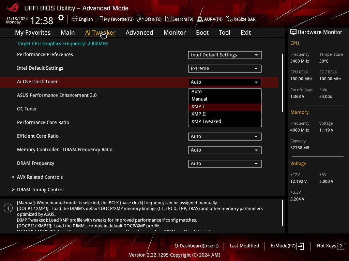The width and height of the screenshot is (349, 261).
Task: Click Q-Dashboard(Insert) button
Action: (x=197, y=246)
